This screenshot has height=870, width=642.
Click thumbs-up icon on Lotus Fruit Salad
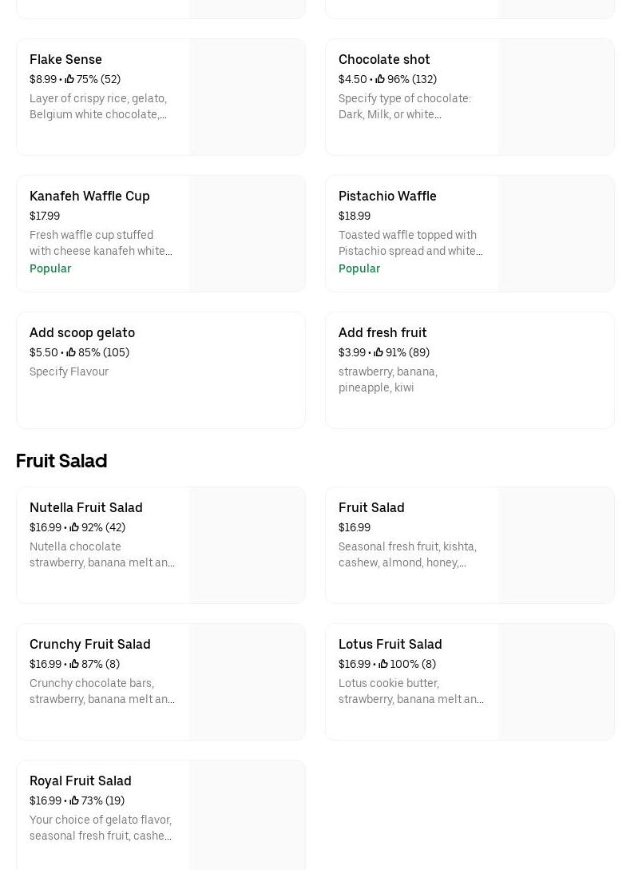point(383,664)
